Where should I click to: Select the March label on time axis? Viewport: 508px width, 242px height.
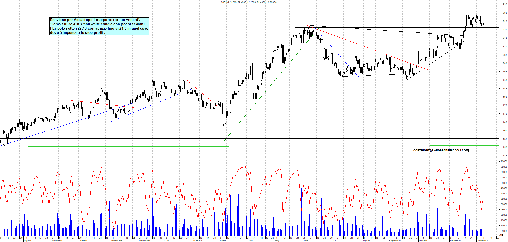pyautogui.click(x=223, y=241)
